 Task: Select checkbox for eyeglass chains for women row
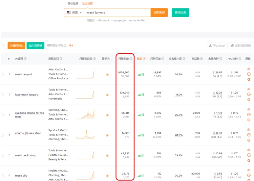tap(3, 115)
